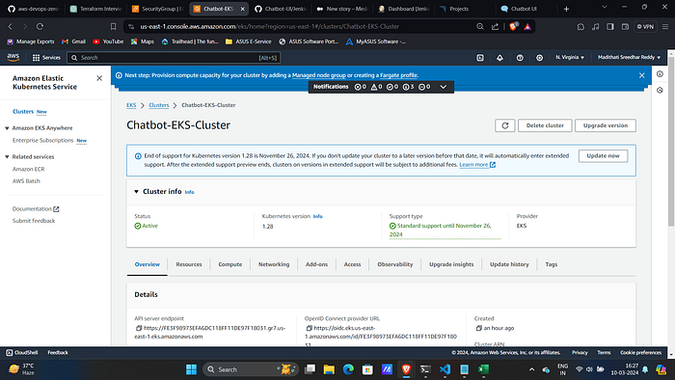Collapse Related services in sidebar
The height and width of the screenshot is (380, 675).
click(x=7, y=157)
